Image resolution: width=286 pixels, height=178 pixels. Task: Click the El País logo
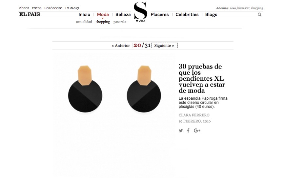(30, 14)
